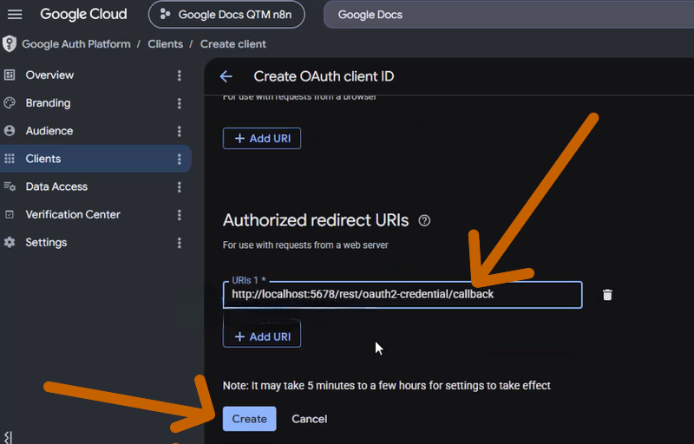Click the Branding palette icon
694x444 pixels.
10,103
